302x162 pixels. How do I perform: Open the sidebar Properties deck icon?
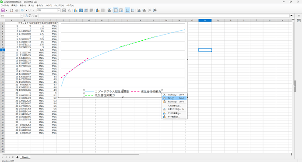click(x=299, y=21)
